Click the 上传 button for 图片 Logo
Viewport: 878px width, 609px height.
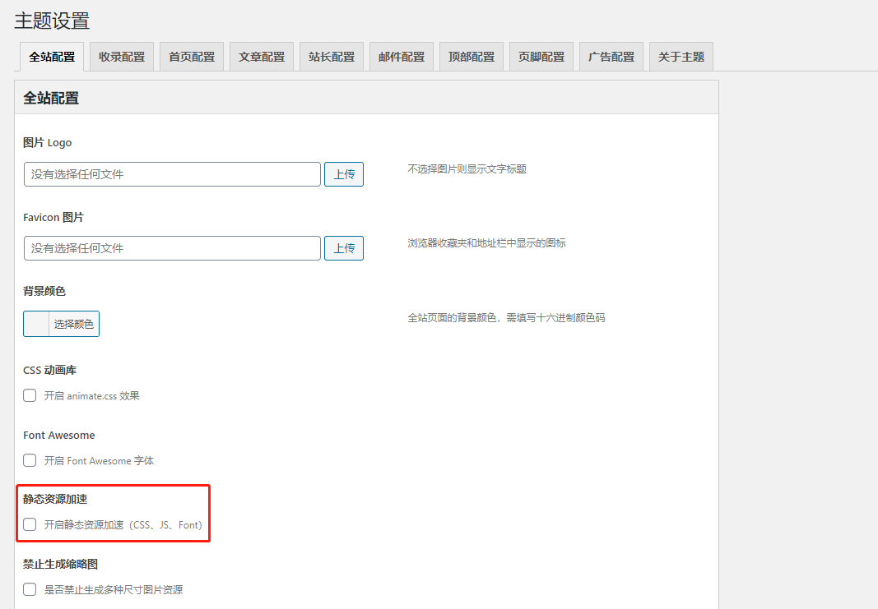coord(343,173)
